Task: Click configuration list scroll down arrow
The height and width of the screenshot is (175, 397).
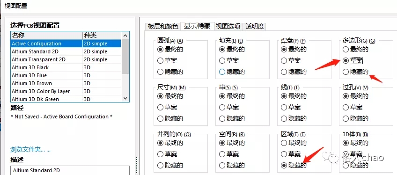Action: [125, 98]
